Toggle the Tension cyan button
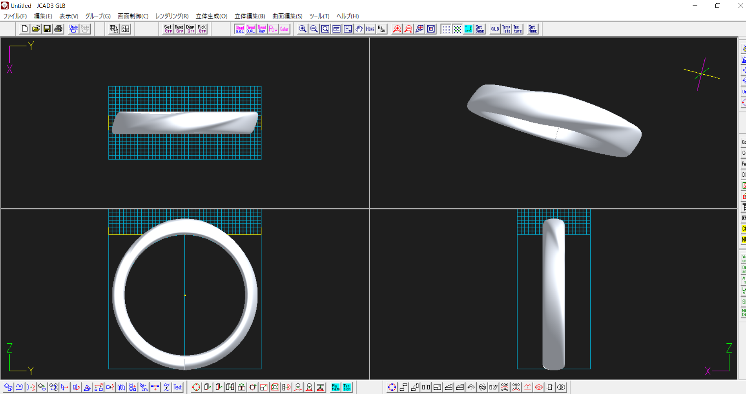This screenshot has height=394, width=746. (x=347, y=387)
